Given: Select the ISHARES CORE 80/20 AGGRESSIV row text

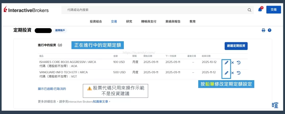Looking at the screenshot, I should pos(68,62).
